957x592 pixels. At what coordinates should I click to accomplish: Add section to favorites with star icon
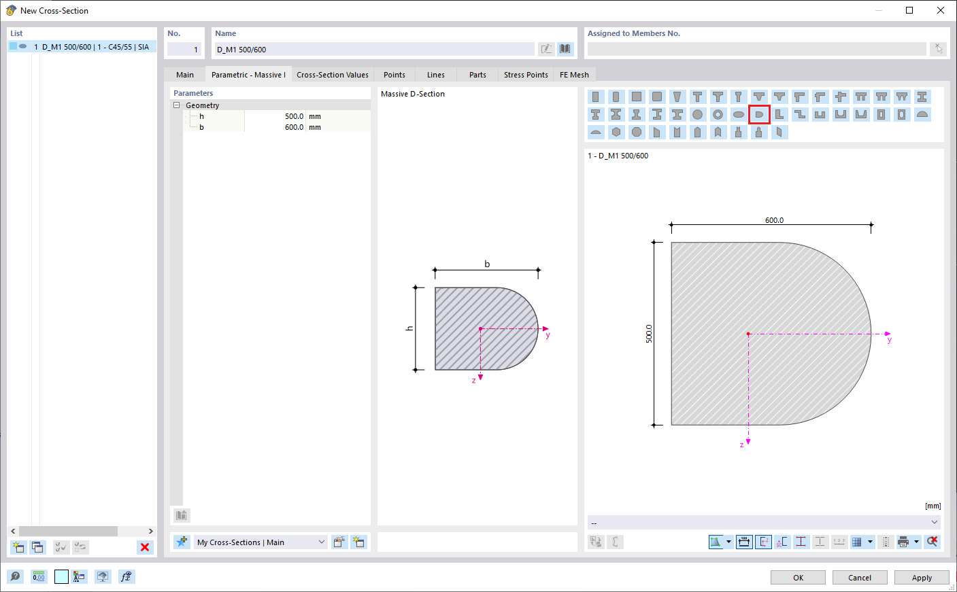point(182,542)
